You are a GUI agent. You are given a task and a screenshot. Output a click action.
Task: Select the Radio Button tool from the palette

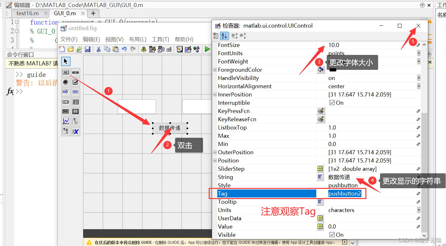[x=66, y=82]
